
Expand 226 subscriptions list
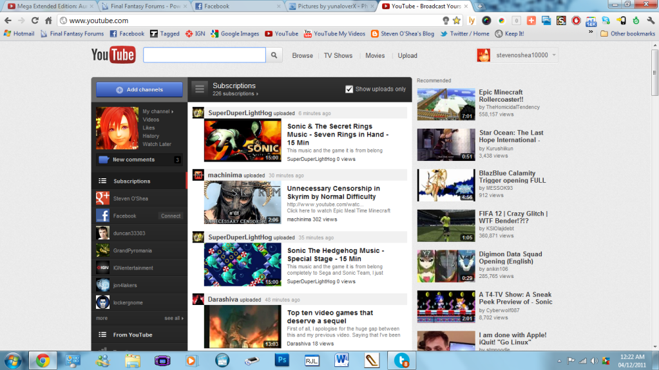click(235, 94)
